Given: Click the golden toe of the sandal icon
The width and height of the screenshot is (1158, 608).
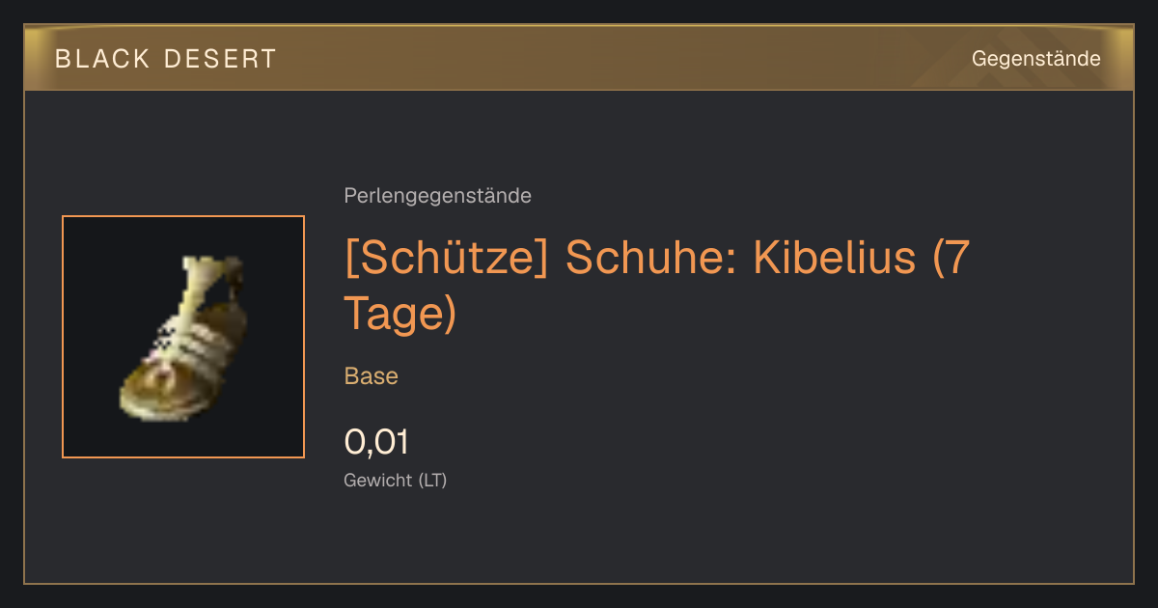Looking at the screenshot, I should [154, 391].
